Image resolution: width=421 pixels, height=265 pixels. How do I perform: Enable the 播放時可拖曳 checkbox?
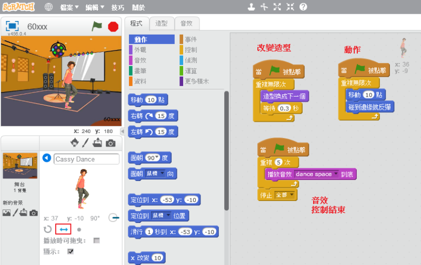(96, 240)
